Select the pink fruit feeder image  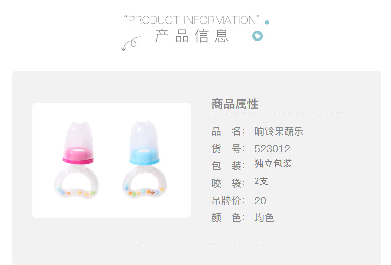coord(77,159)
